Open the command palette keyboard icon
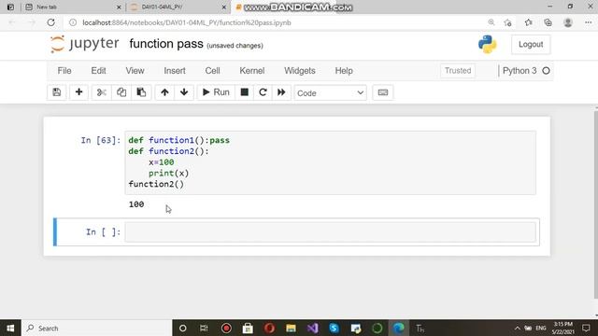The height and width of the screenshot is (336, 598). [383, 92]
